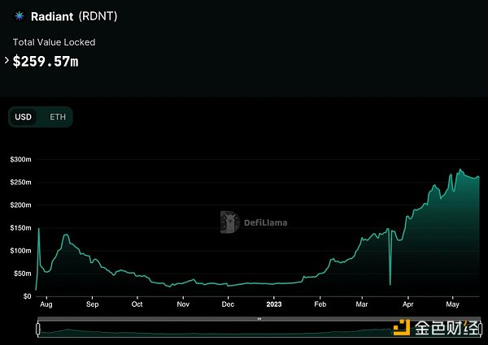Click the Total Value Locked label
The image size is (488, 345).
click(x=54, y=41)
